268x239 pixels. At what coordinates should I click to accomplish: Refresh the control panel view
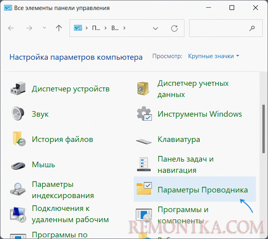click(x=174, y=28)
